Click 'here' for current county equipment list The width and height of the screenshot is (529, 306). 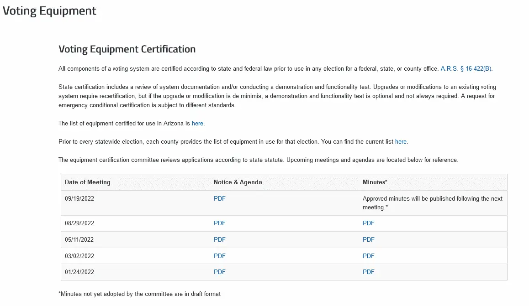(401, 142)
